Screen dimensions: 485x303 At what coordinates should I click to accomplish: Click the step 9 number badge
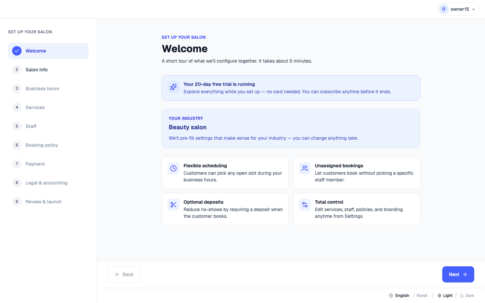17,202
